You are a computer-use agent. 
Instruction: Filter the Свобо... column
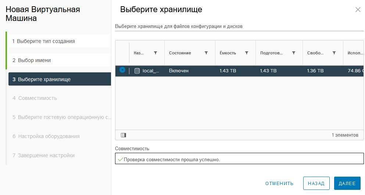pos(334,53)
